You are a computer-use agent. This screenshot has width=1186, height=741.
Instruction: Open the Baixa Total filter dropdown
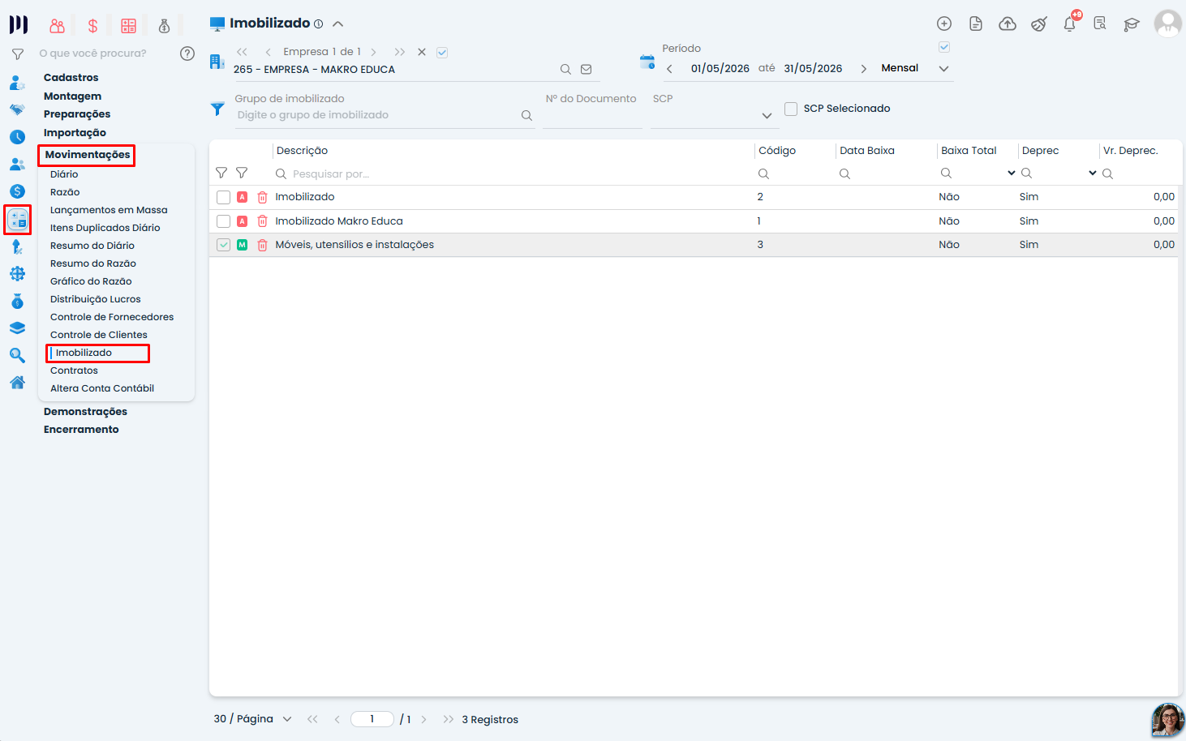[1012, 173]
